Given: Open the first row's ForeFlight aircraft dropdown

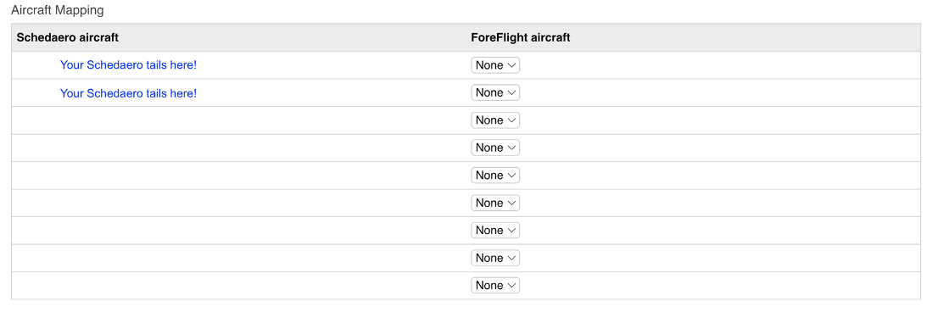Looking at the screenshot, I should (x=495, y=65).
